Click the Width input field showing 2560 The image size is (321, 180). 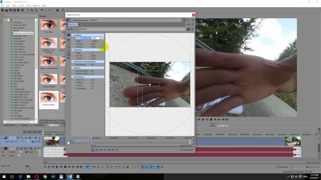(x=95, y=38)
